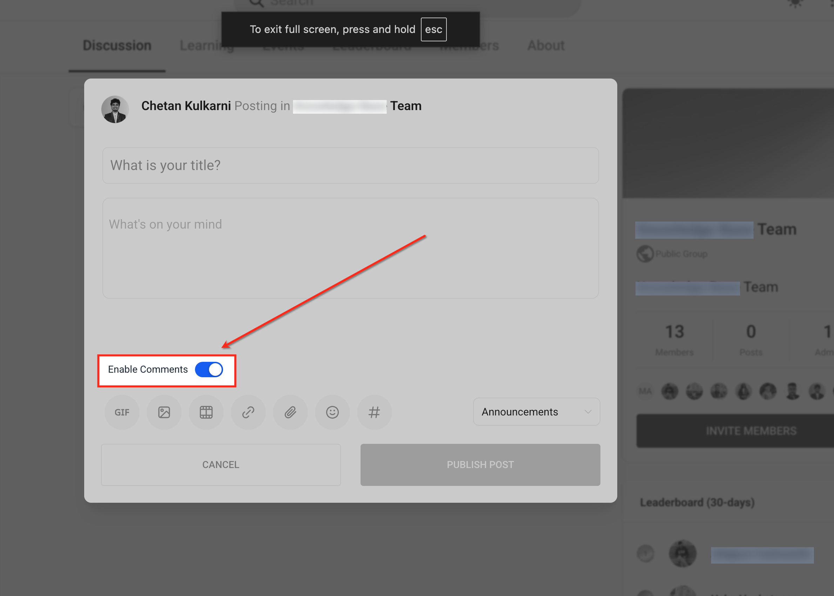Click the image upload icon
The height and width of the screenshot is (596, 834).
pyautogui.click(x=164, y=412)
